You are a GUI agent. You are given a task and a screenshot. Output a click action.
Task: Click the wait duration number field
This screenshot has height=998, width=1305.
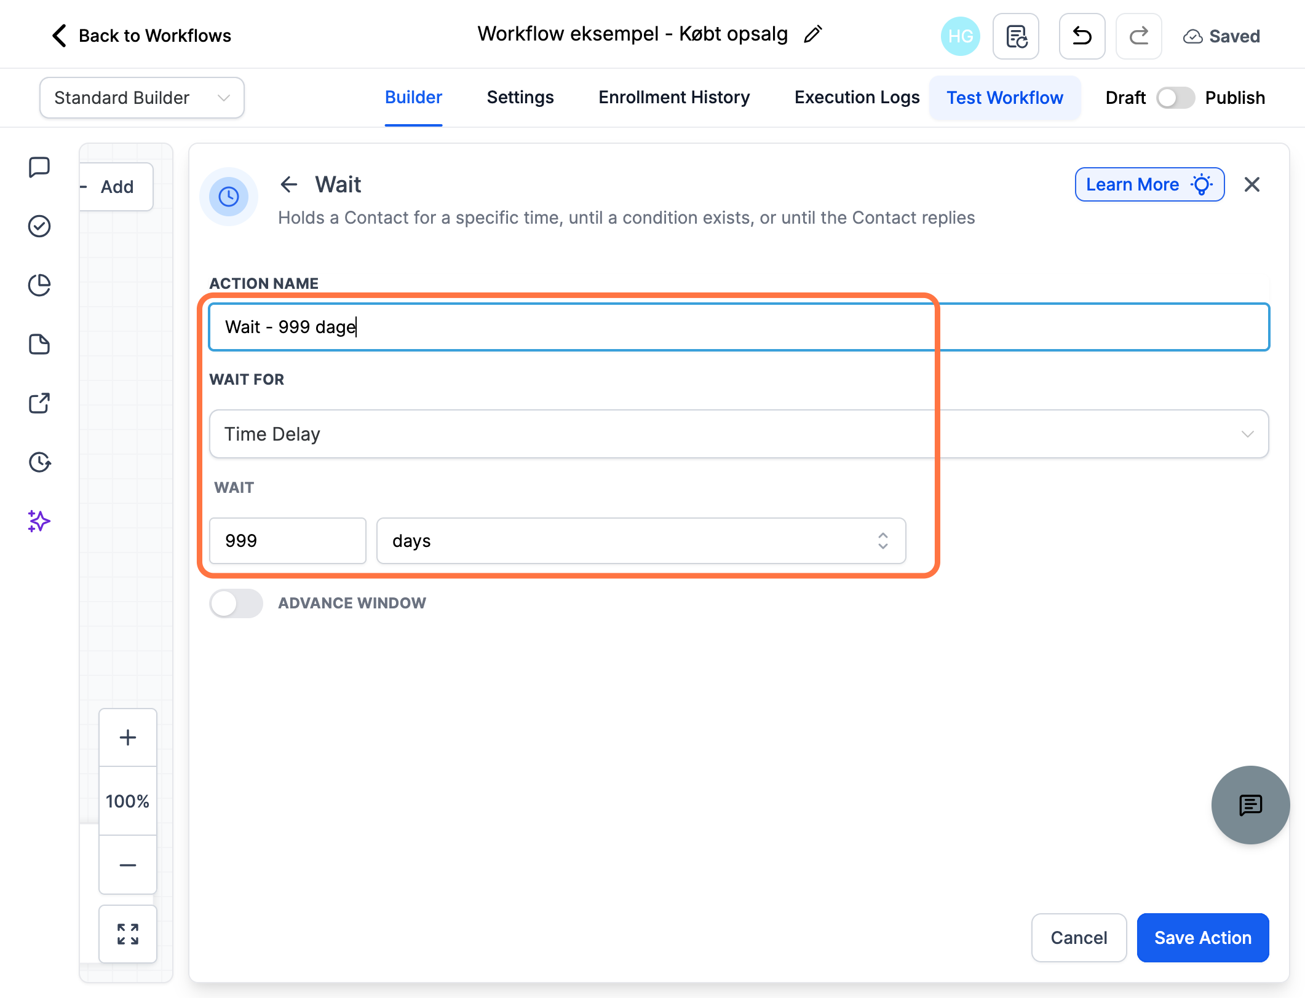pyautogui.click(x=288, y=541)
